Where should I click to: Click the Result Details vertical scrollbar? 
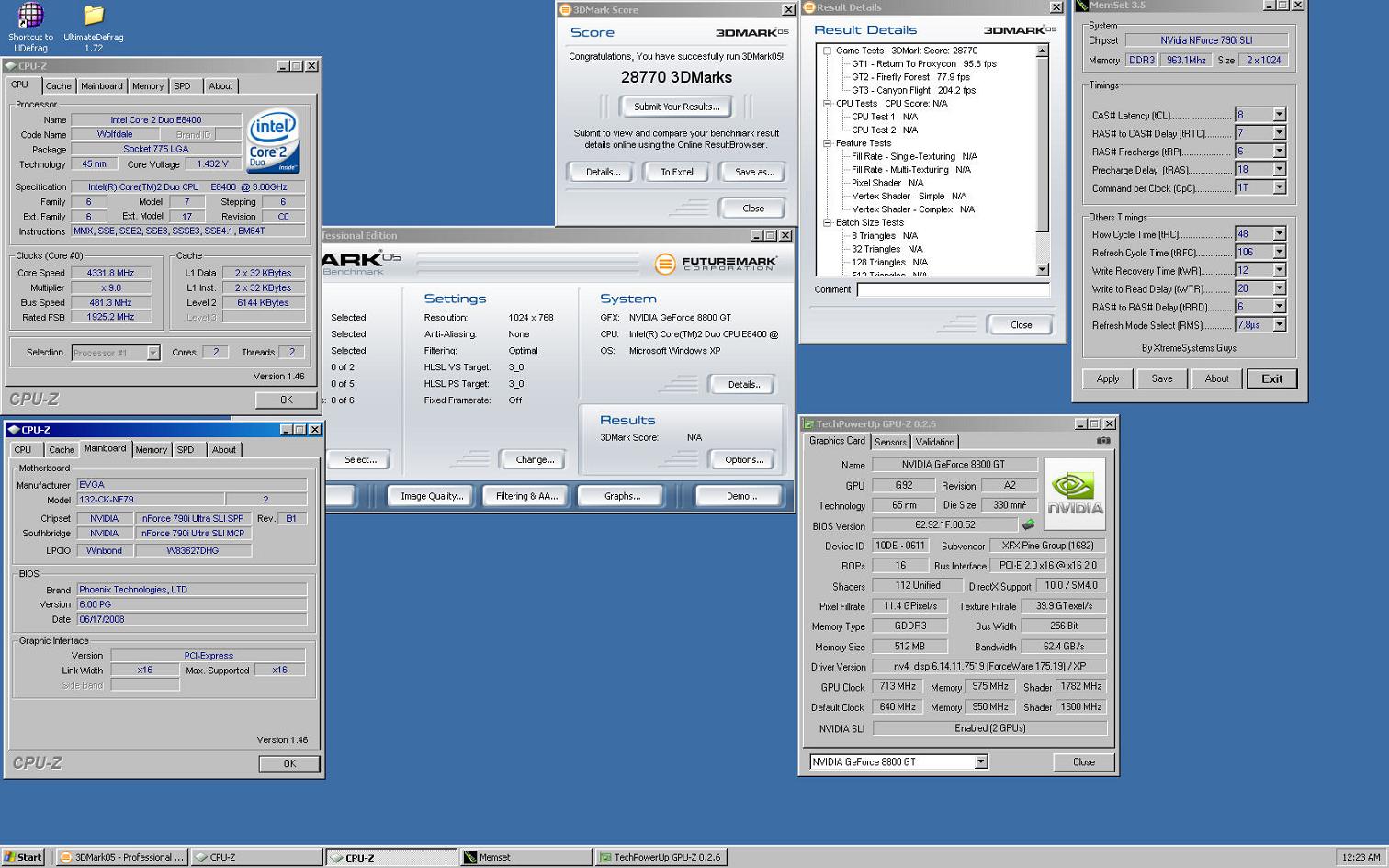(1042, 161)
